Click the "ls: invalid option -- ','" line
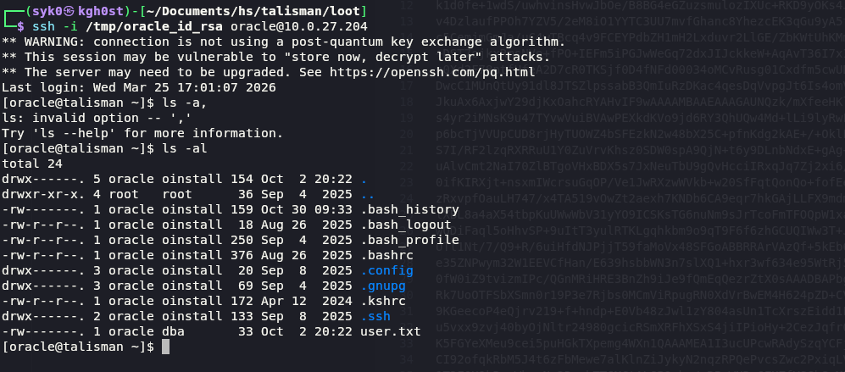The height and width of the screenshot is (372, 845). pyautogui.click(x=97, y=118)
